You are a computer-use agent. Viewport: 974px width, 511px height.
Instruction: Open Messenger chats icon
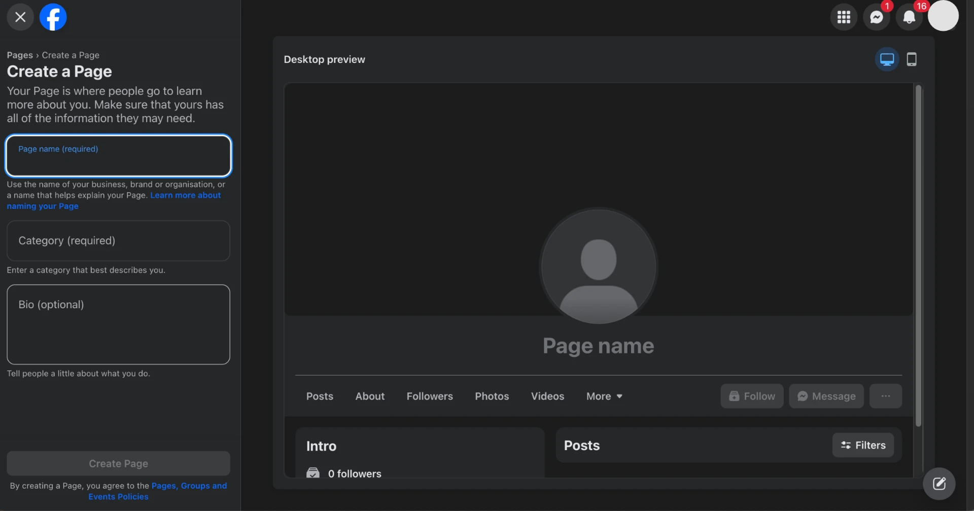[876, 17]
